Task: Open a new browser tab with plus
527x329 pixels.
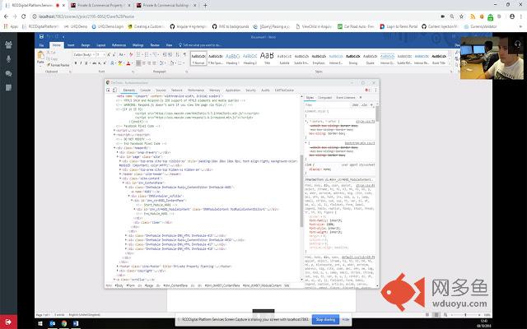Action: 205,6
